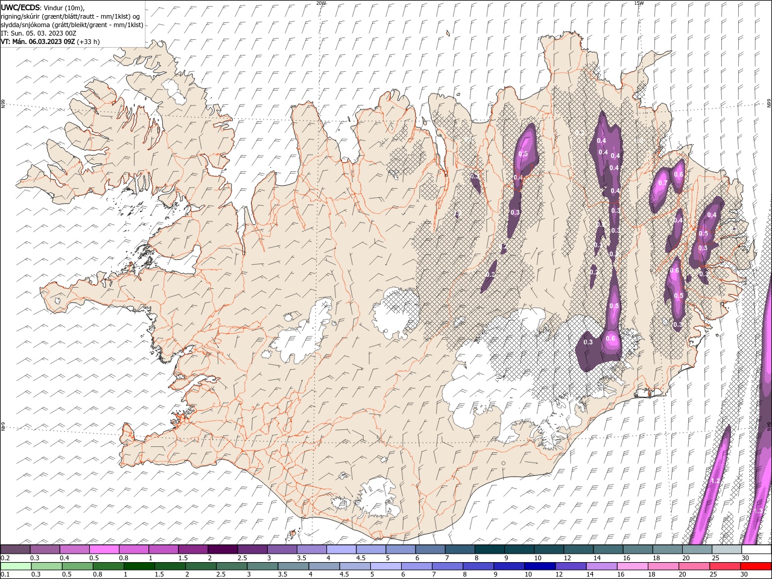Click the '0.1' label in the rain legend row

click(x=5, y=575)
